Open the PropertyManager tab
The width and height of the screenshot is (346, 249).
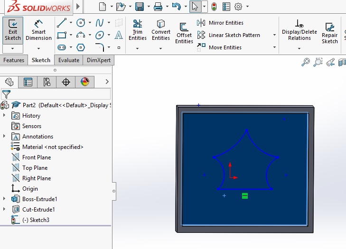pyautogui.click(x=28, y=82)
